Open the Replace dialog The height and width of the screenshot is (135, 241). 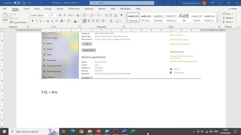pos(228,18)
